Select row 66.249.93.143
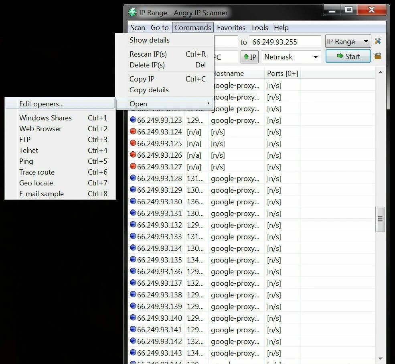Image resolution: width=395 pixels, height=364 pixels. coord(251,353)
